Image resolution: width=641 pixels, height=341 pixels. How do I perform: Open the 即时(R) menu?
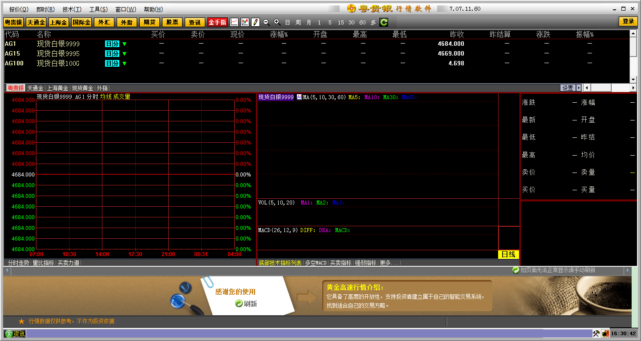(x=45, y=9)
